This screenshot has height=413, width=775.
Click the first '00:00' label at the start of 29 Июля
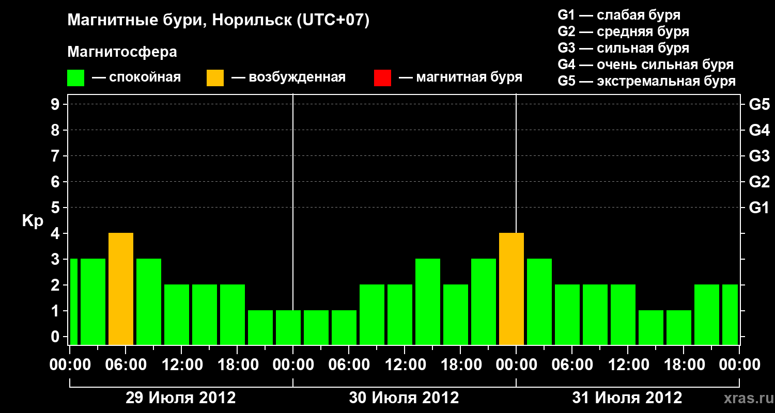point(69,365)
